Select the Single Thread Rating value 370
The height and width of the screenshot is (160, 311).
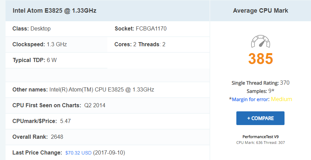[x=285, y=83]
